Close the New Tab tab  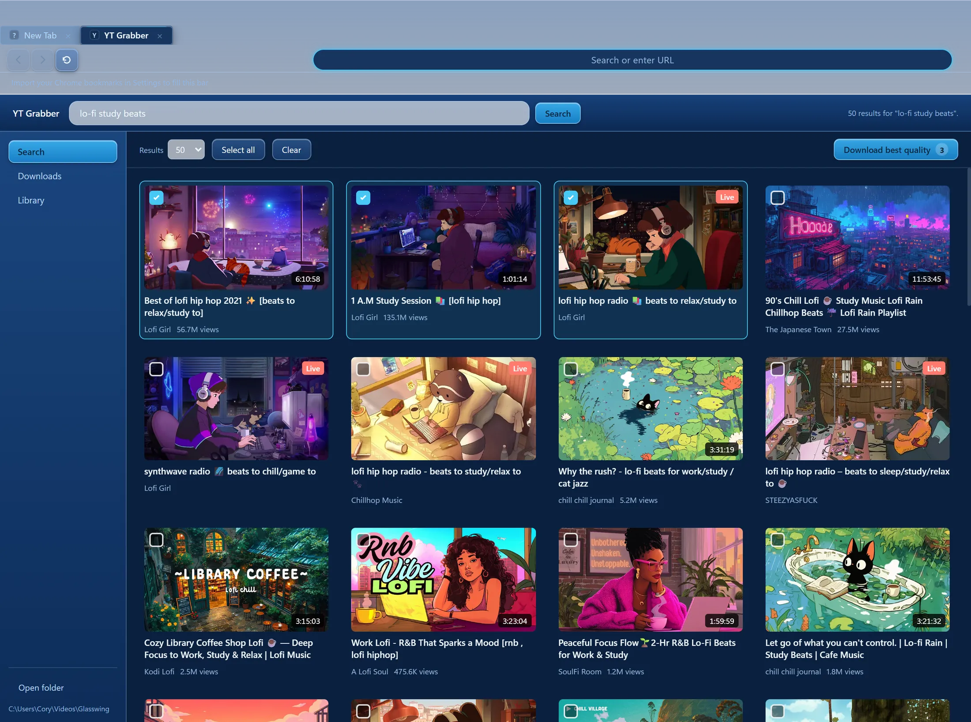point(68,36)
